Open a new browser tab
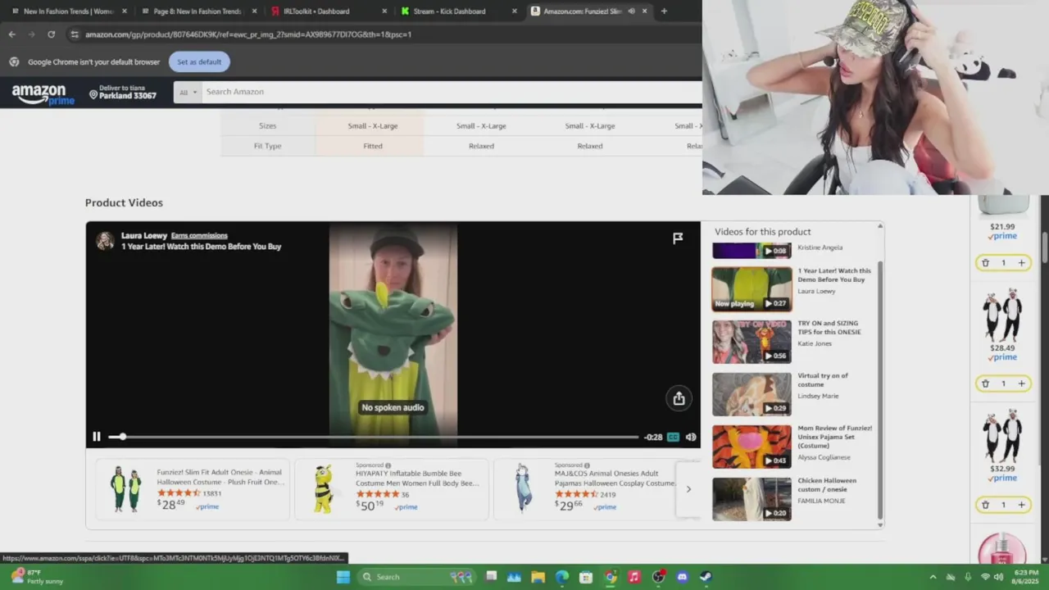1049x590 pixels. pos(664,11)
